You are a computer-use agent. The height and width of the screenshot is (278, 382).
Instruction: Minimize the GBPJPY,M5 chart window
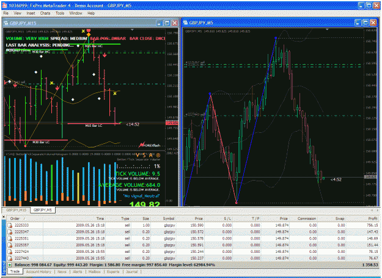click(358, 23)
